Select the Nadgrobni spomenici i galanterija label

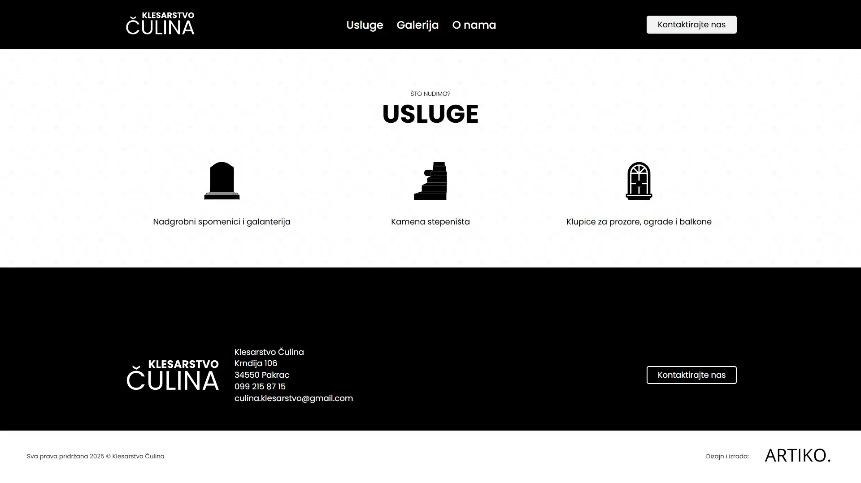coord(222,222)
